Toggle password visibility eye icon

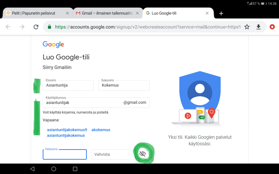(142, 154)
